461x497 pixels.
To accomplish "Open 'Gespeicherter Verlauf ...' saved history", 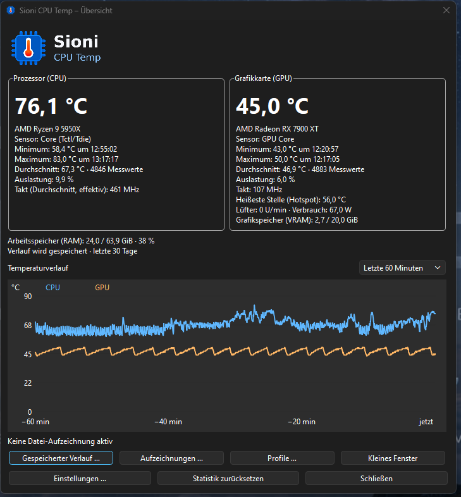I will [x=61, y=458].
